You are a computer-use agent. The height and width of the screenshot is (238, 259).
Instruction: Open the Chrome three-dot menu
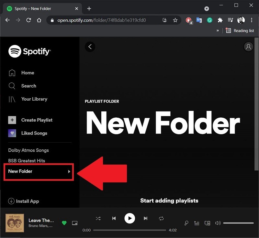tap(252, 20)
